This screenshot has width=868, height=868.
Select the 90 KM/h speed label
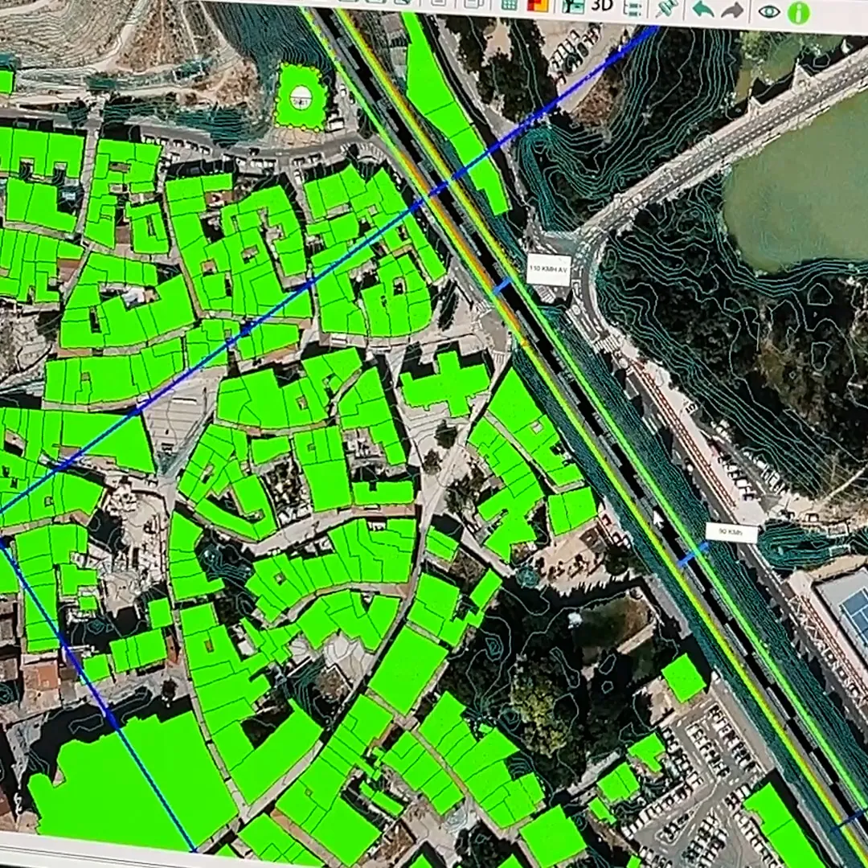(x=731, y=532)
